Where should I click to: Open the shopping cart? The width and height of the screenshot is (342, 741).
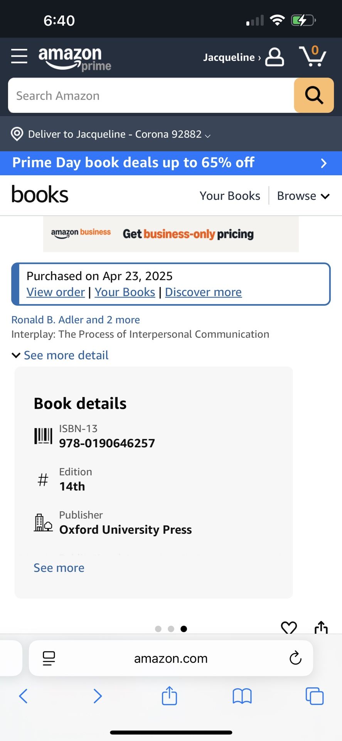click(x=312, y=56)
